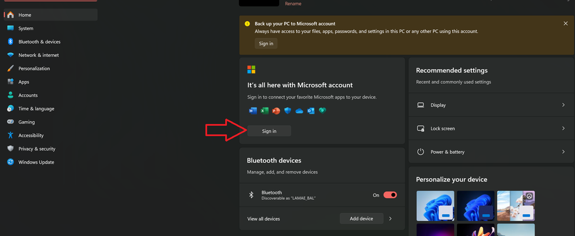Click the Personalization paintbrush icon

click(10, 68)
